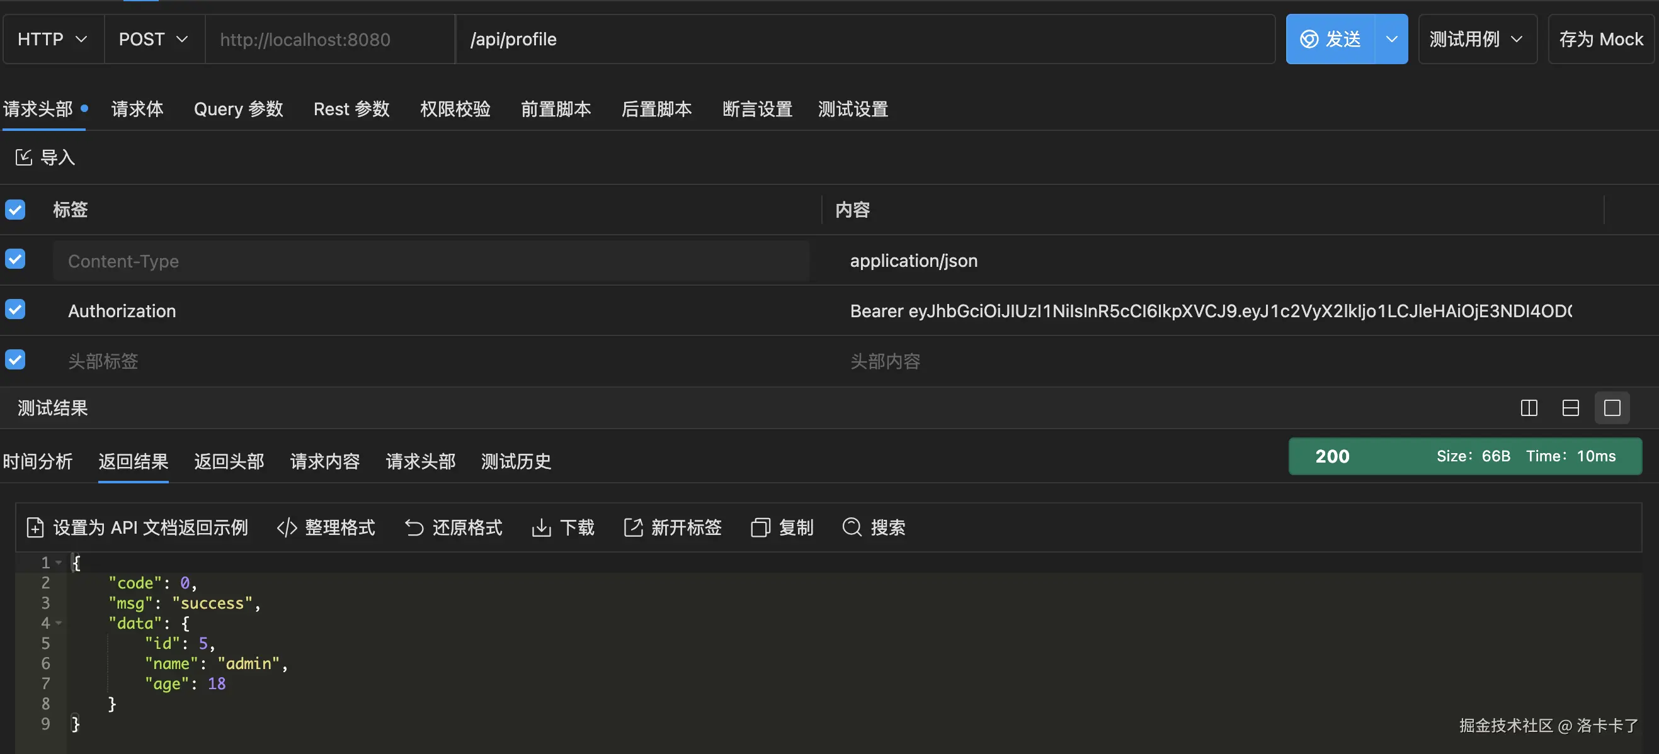This screenshot has height=754, width=1659.
Task: Open the POST method dropdown
Action: click(x=154, y=39)
